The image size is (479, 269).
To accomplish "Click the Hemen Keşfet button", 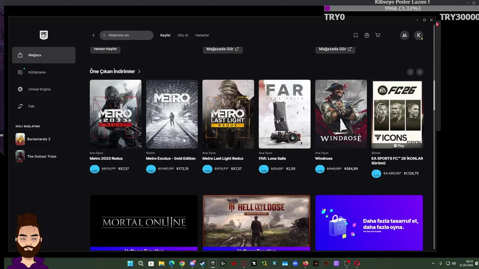I will (x=105, y=49).
